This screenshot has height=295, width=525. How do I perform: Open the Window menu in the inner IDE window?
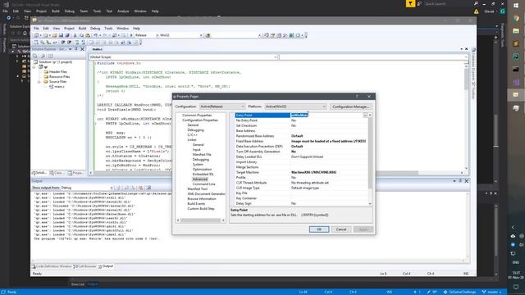coord(122,29)
